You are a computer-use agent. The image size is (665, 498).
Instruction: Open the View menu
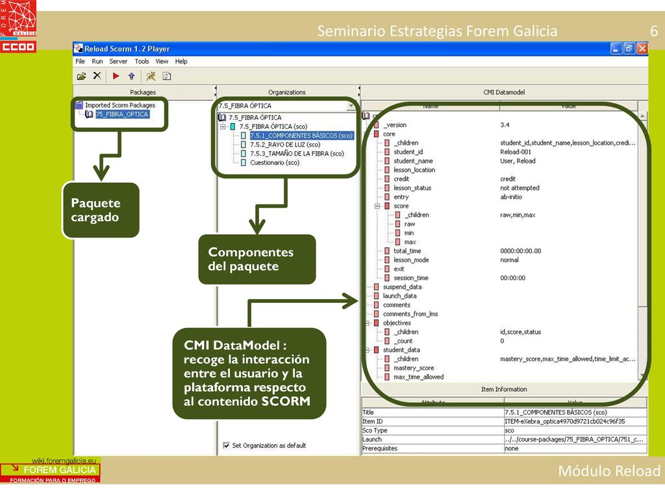tap(162, 62)
